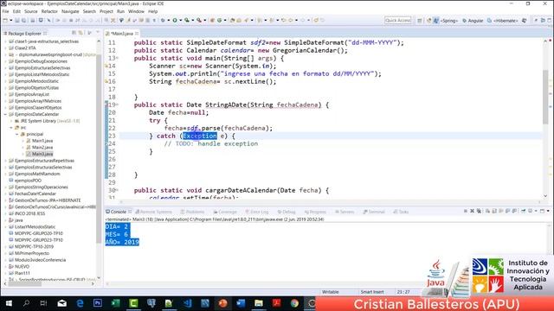Fold the main method at line 13
The image size is (554, 311).
point(118,58)
